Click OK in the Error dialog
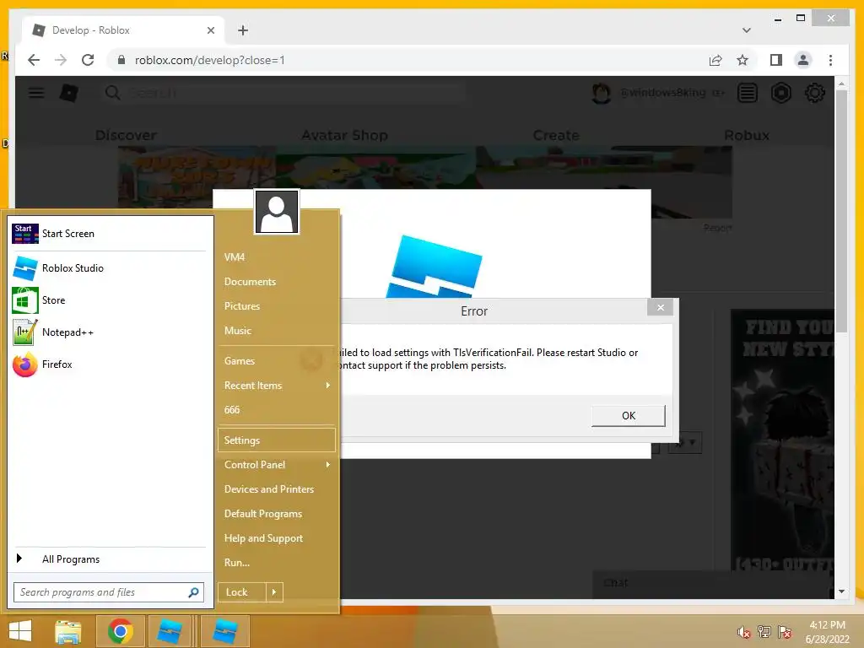 (628, 416)
